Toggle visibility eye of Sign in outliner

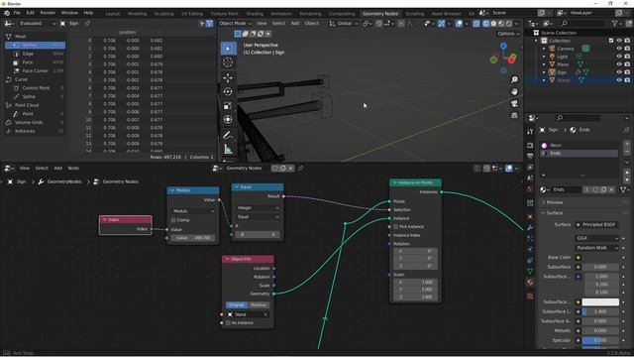tap(619, 72)
